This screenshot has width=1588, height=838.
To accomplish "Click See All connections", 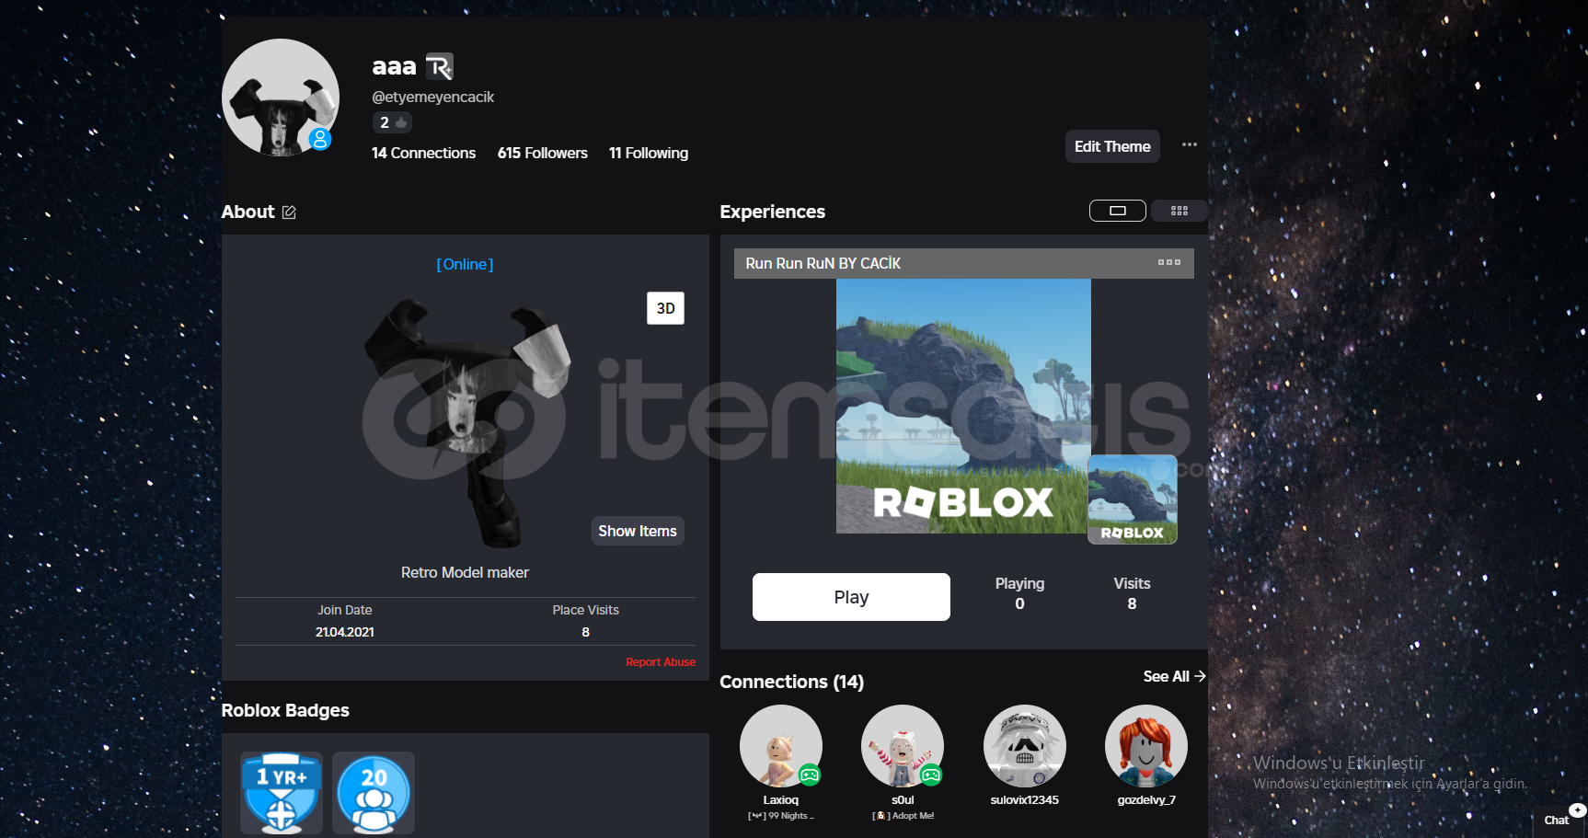I will pyautogui.click(x=1175, y=676).
